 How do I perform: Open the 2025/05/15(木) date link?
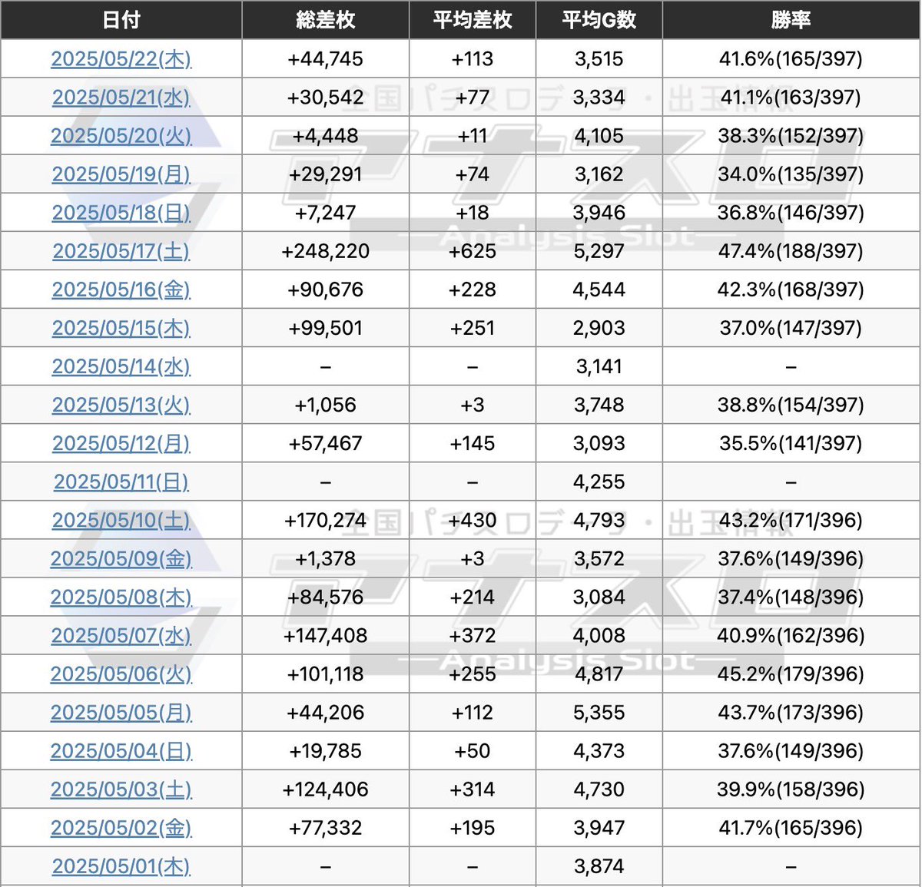[121, 328]
